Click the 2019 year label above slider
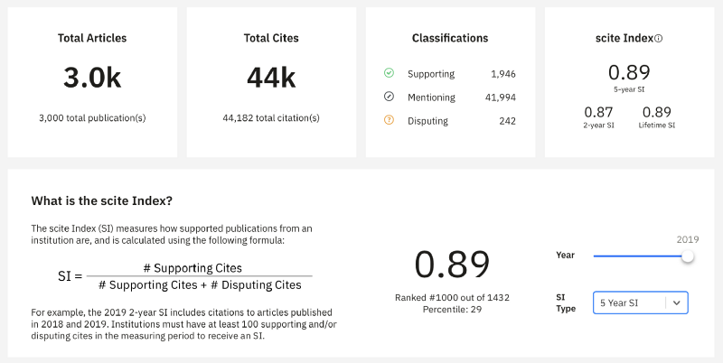 click(x=688, y=239)
